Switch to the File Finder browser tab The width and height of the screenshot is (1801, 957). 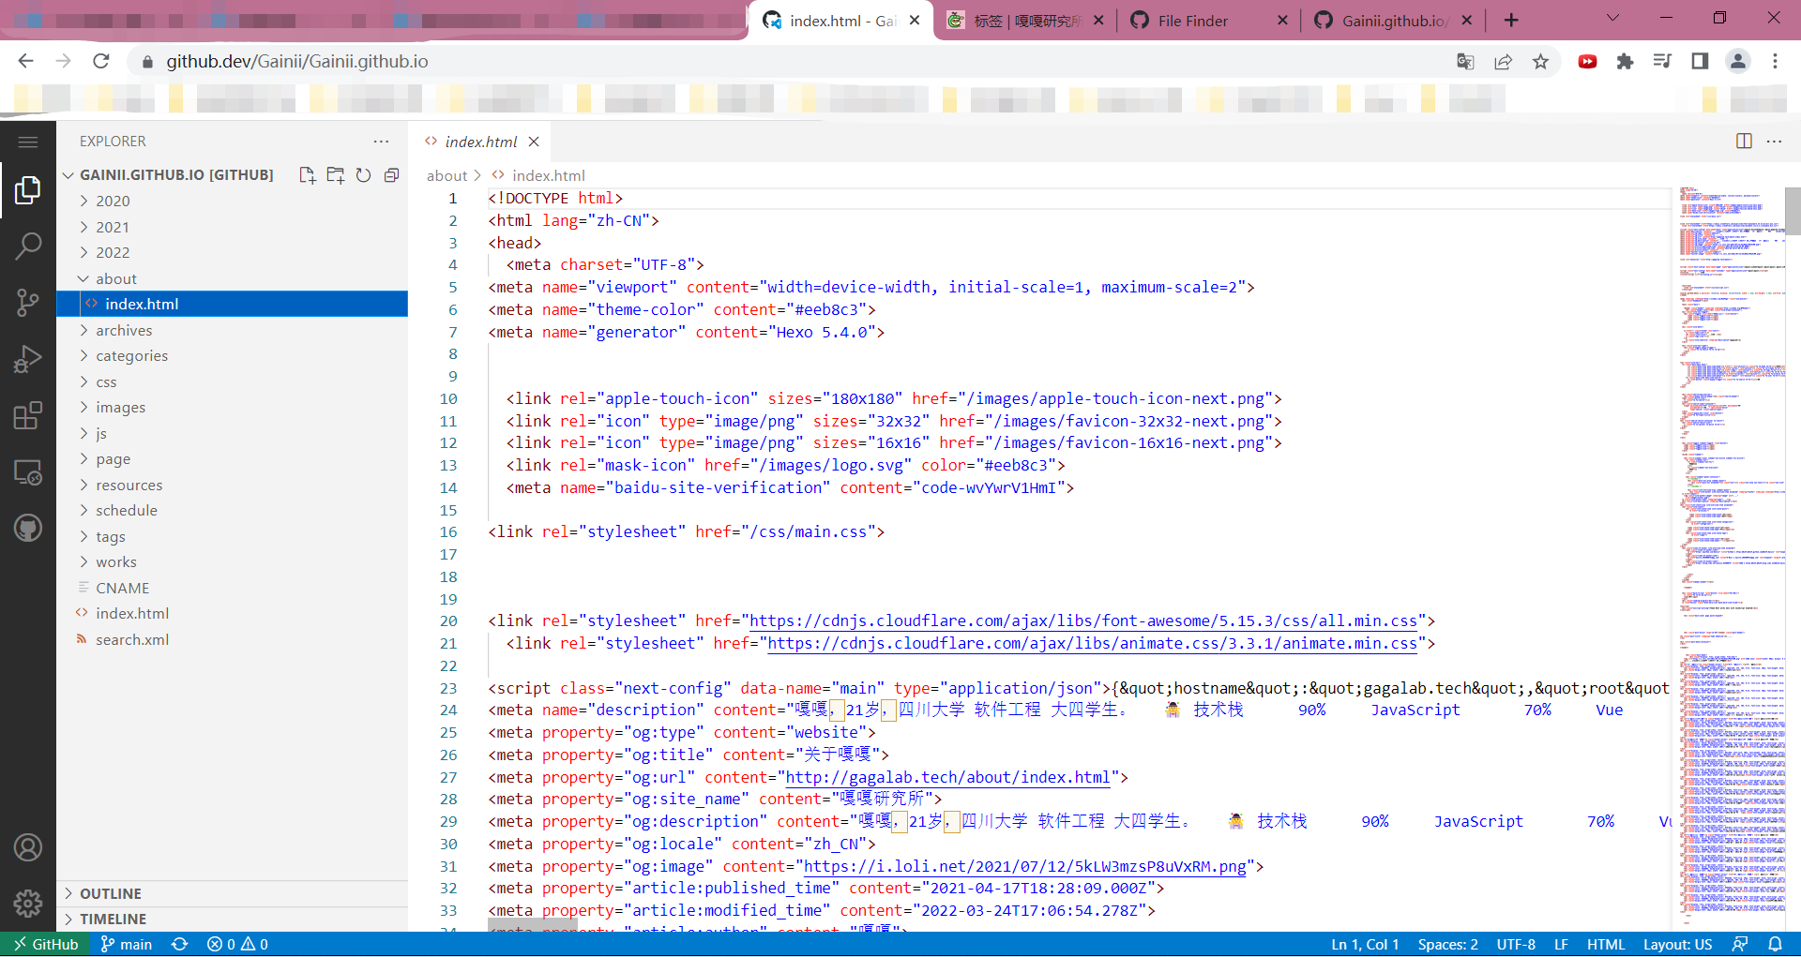click(1208, 21)
